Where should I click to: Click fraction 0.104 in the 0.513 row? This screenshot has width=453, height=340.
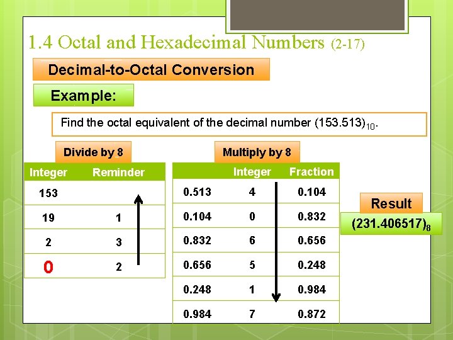pos(311,191)
